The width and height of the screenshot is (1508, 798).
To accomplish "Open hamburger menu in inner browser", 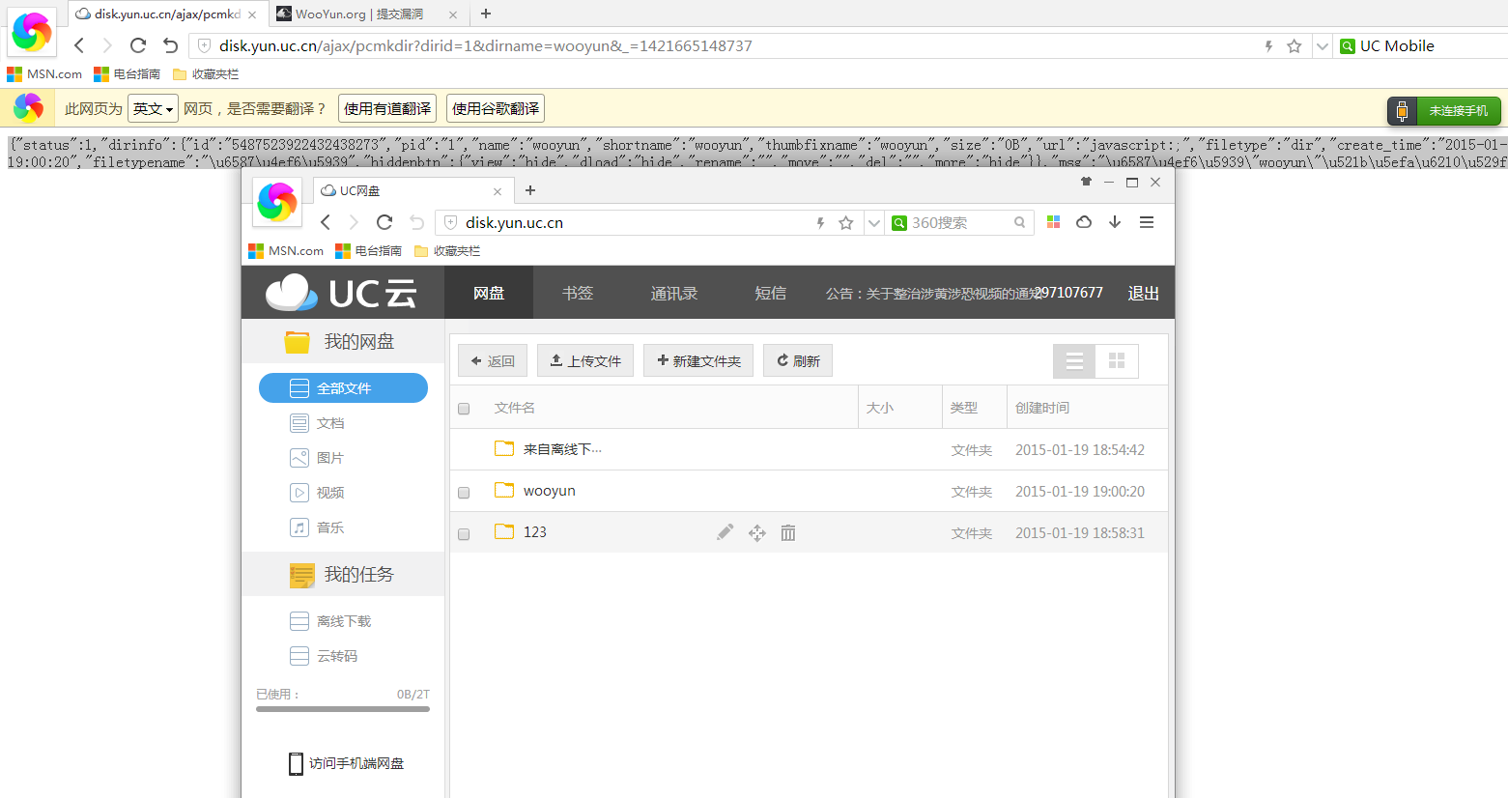I will (x=1147, y=222).
